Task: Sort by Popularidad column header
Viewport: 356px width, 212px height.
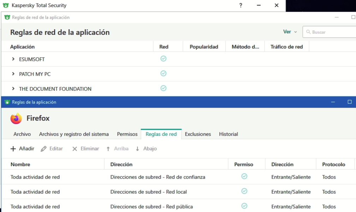Action: point(204,46)
